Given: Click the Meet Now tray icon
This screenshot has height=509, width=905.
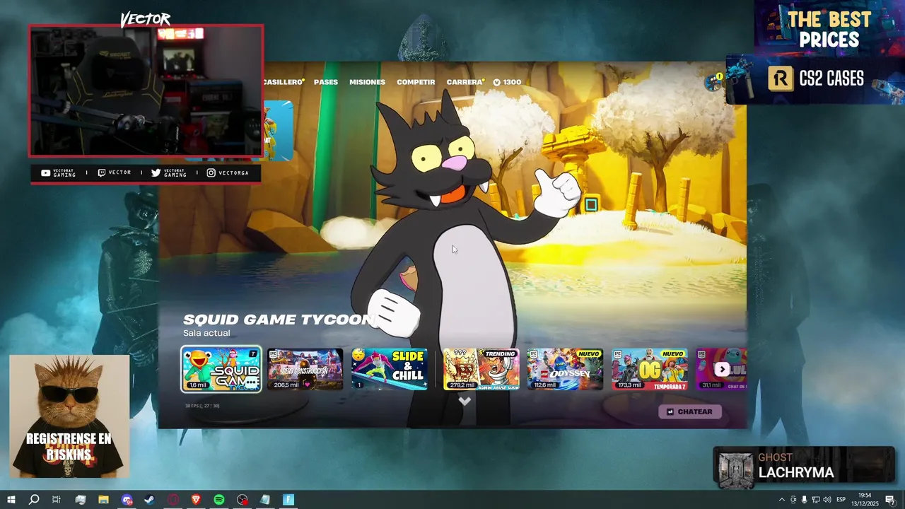Looking at the screenshot, I should coord(793,500).
